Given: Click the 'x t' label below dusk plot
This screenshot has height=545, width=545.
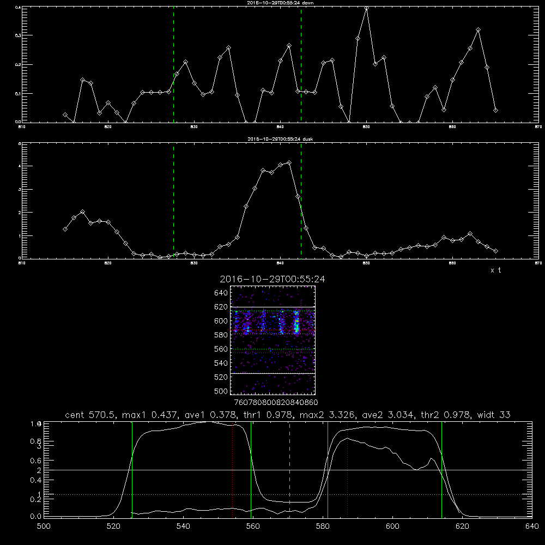Looking at the screenshot, I should pyautogui.click(x=496, y=270).
